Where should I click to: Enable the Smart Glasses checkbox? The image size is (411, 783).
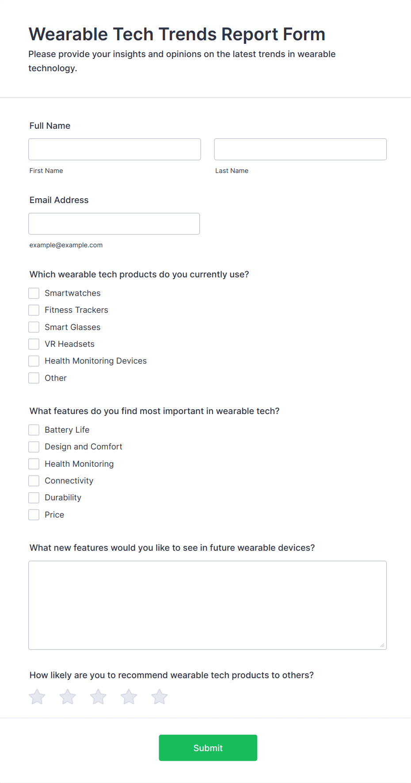(34, 327)
